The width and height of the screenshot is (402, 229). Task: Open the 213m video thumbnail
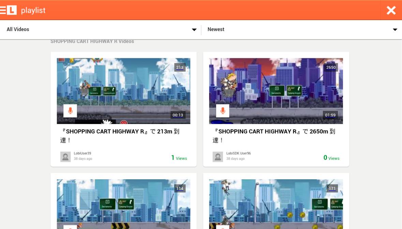[x=123, y=91]
